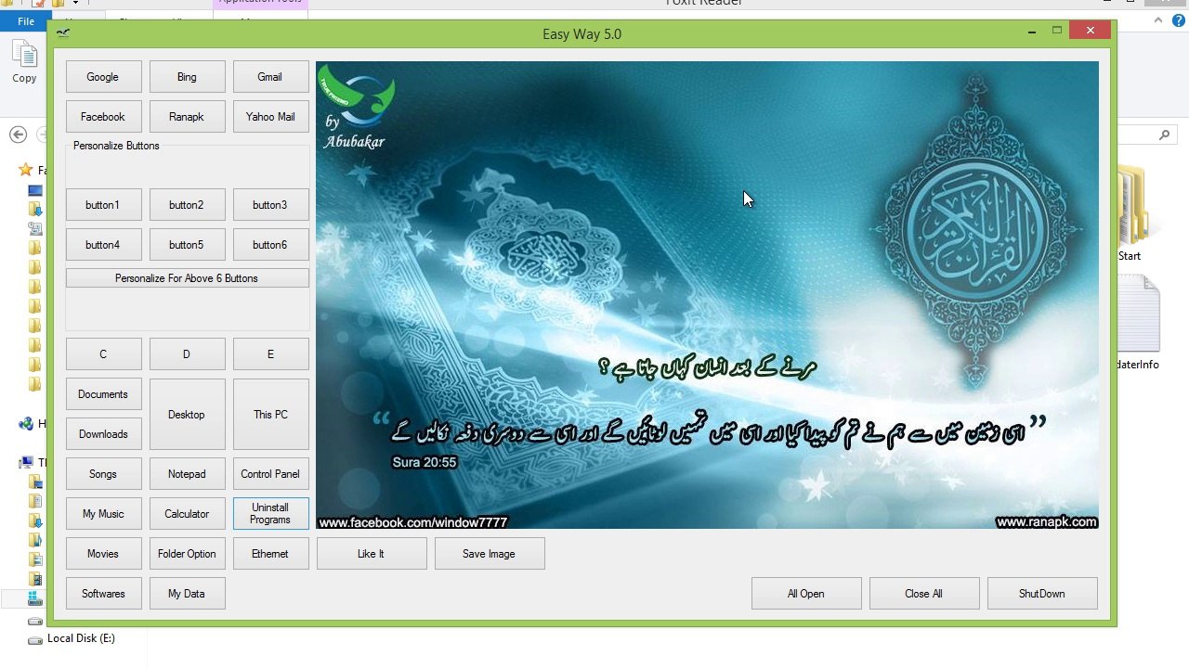
Task: Launch Notepad from Easy Way
Action: pyautogui.click(x=187, y=474)
